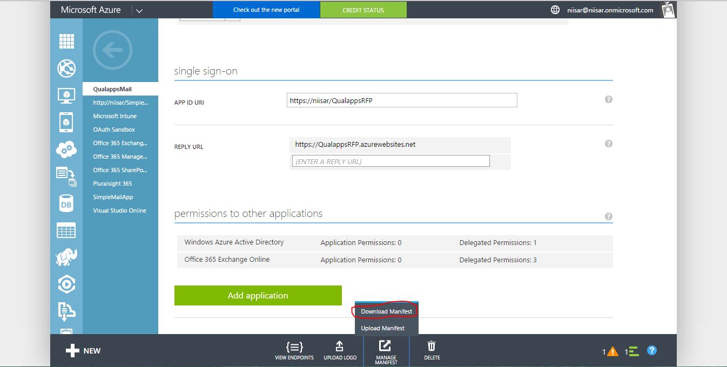Click the Upload Logo command
The image size is (727, 367).
pyautogui.click(x=340, y=350)
